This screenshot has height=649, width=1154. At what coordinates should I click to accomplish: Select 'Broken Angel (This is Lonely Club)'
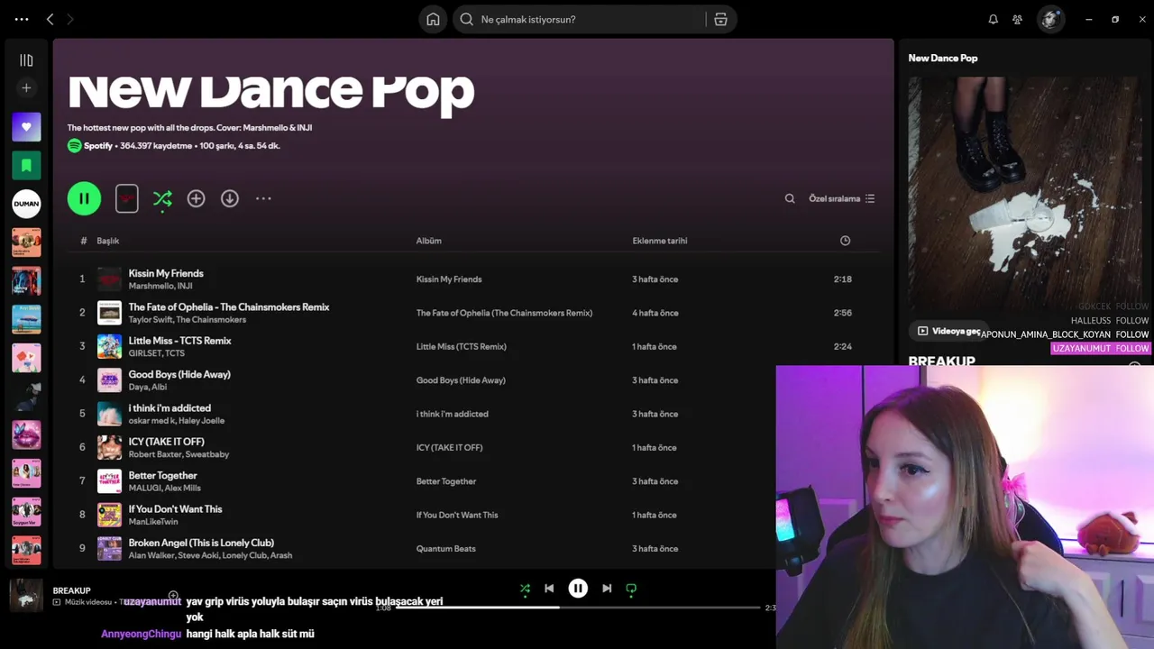(x=201, y=543)
